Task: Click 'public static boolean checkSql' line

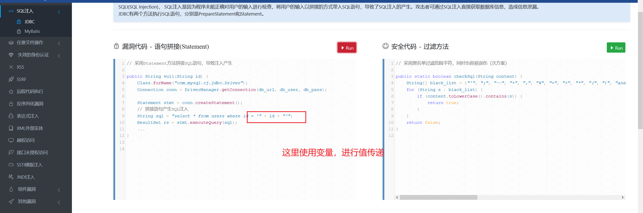Action: pos(459,76)
